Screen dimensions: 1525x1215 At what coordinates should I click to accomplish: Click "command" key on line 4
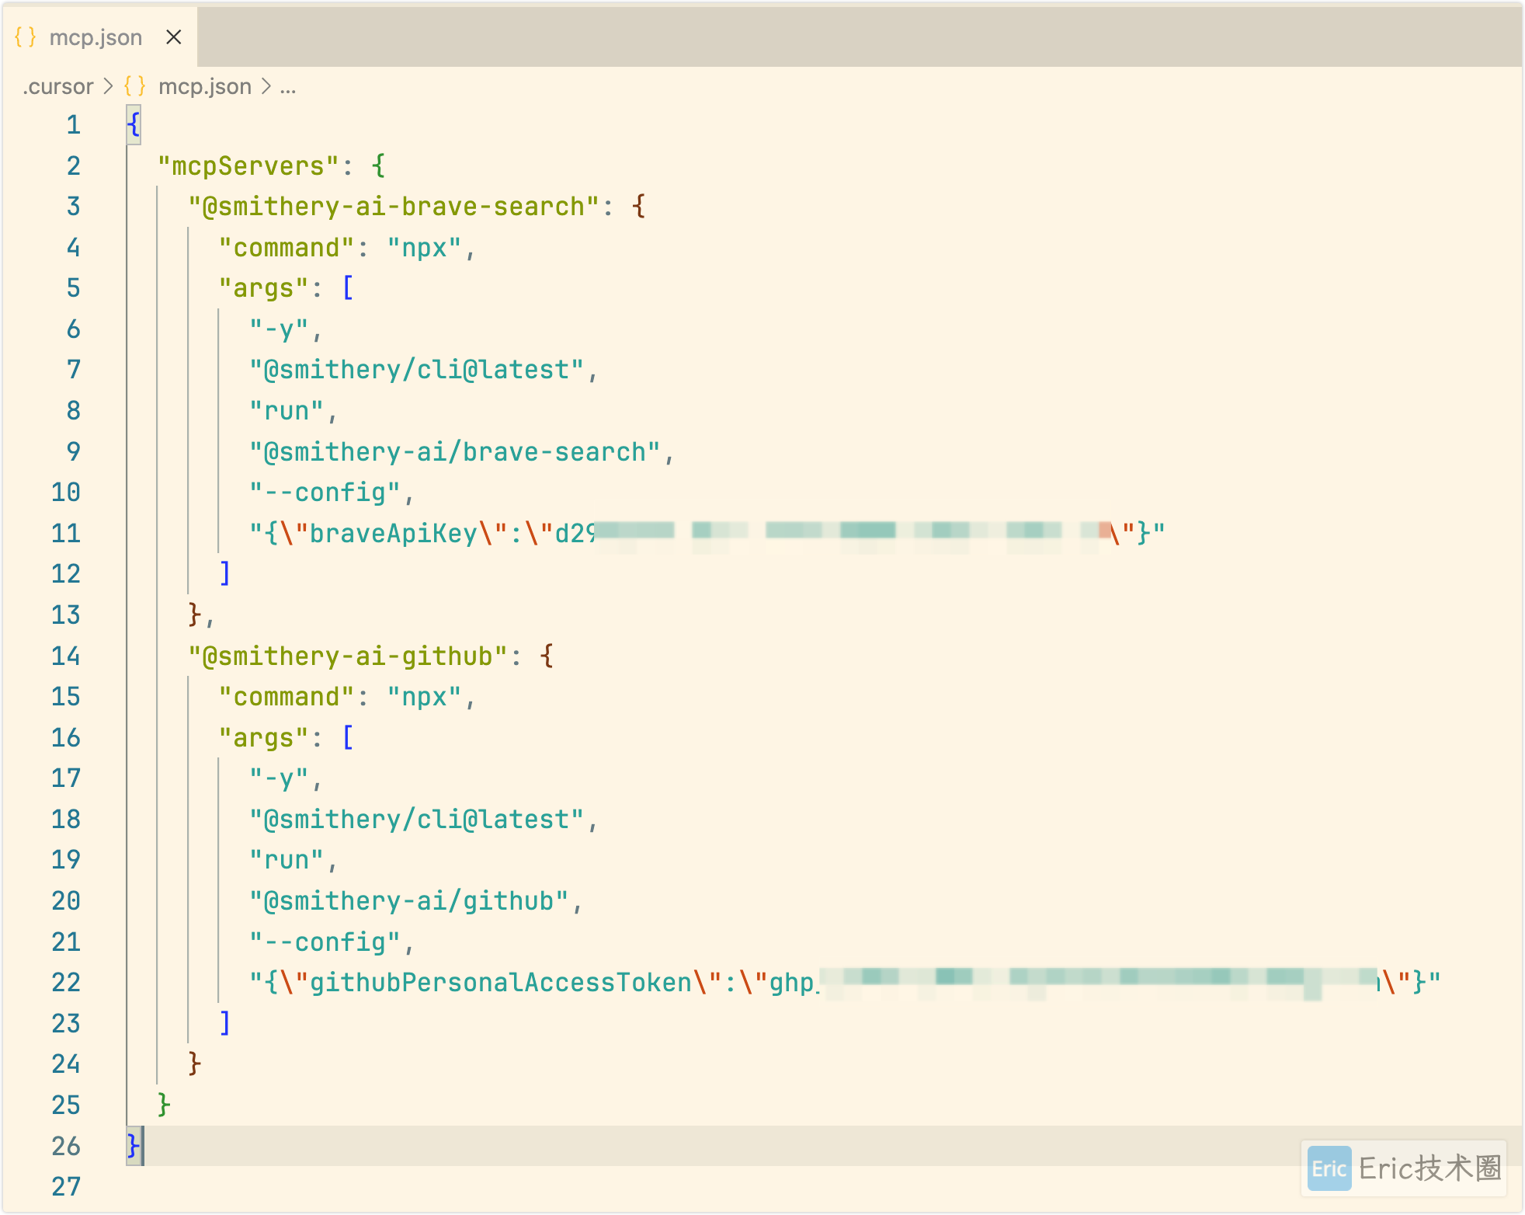tap(287, 248)
